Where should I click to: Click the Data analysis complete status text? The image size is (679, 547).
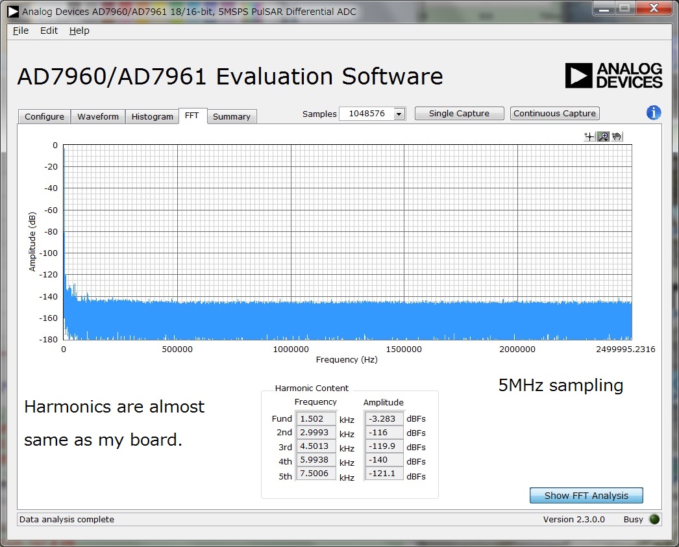[67, 519]
